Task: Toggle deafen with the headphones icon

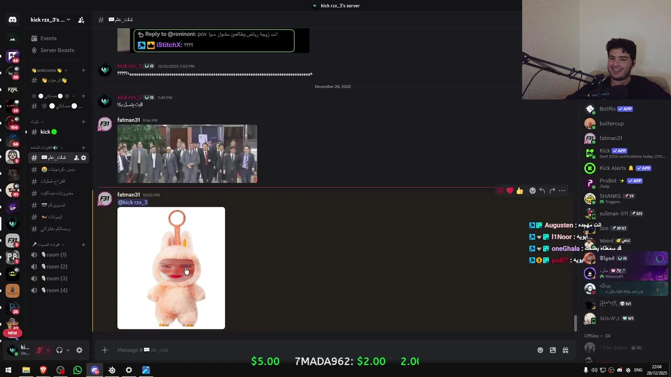Action: (59, 350)
